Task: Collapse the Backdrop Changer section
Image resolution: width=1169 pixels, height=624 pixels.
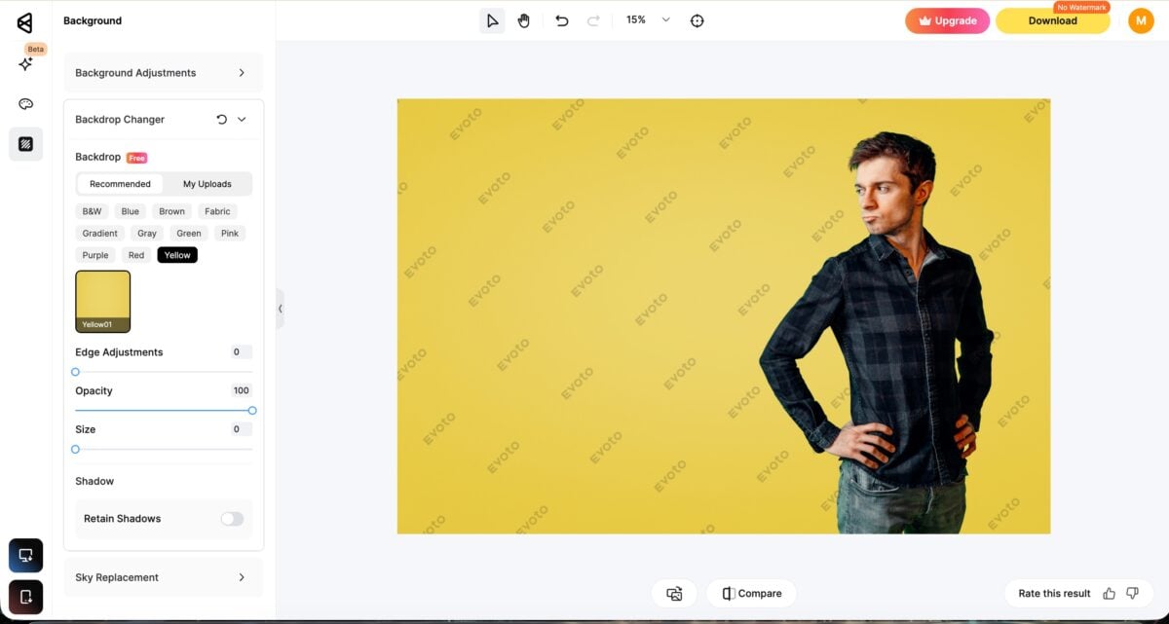Action: (x=241, y=119)
